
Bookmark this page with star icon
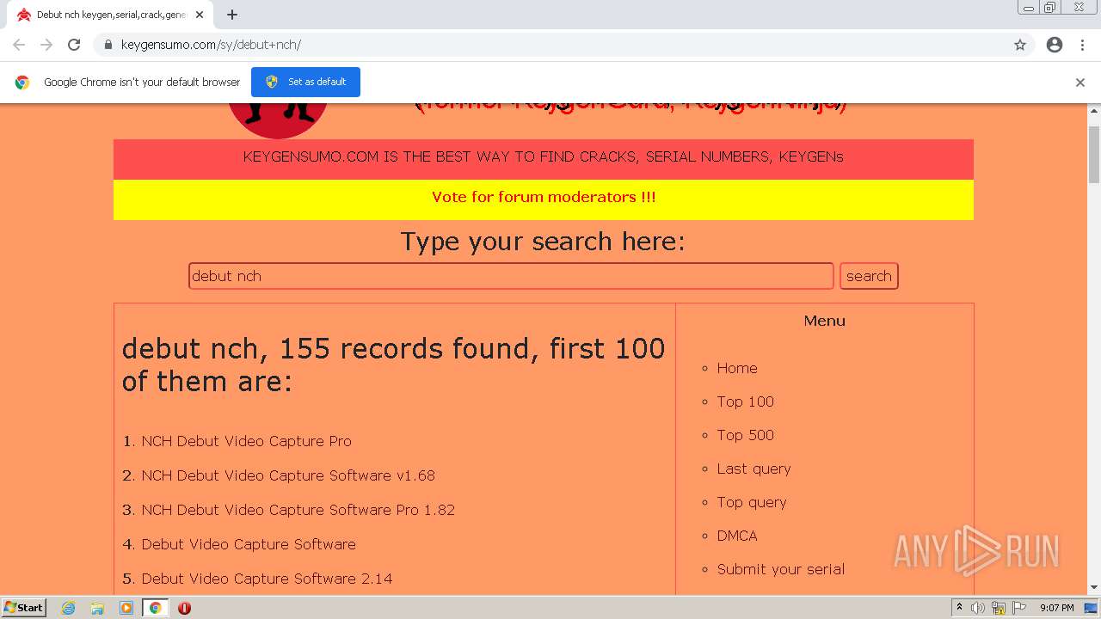[1020, 45]
